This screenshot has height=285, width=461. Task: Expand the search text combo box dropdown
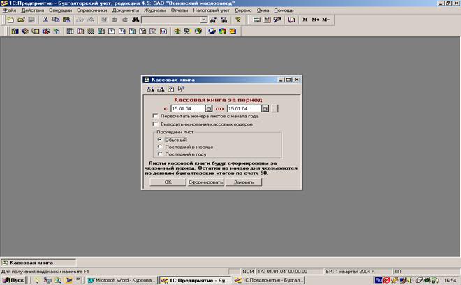click(203, 20)
